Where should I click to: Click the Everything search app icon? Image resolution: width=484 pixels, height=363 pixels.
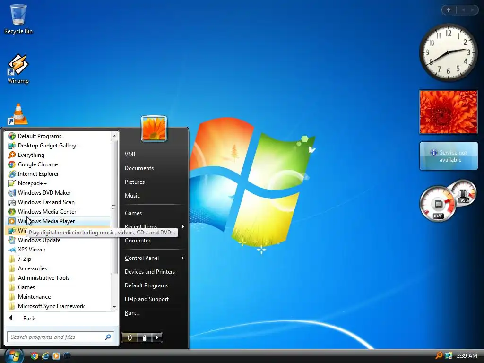point(12,155)
